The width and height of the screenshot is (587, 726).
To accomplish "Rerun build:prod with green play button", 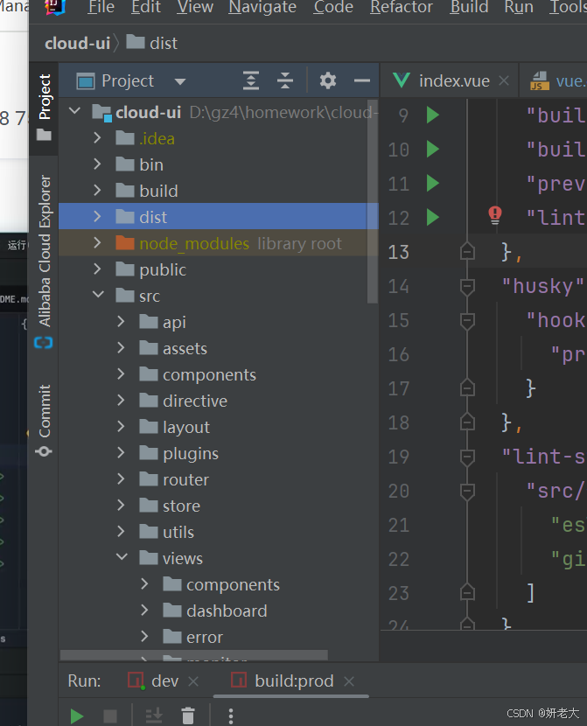I will point(76,716).
